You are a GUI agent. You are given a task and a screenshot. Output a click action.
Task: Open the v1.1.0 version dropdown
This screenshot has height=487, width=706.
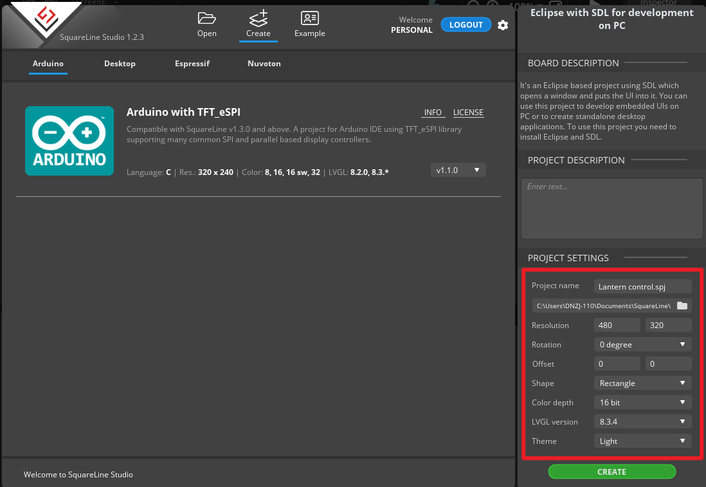point(458,170)
